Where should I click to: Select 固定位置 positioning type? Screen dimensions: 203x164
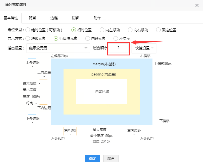[x=158, y=30]
